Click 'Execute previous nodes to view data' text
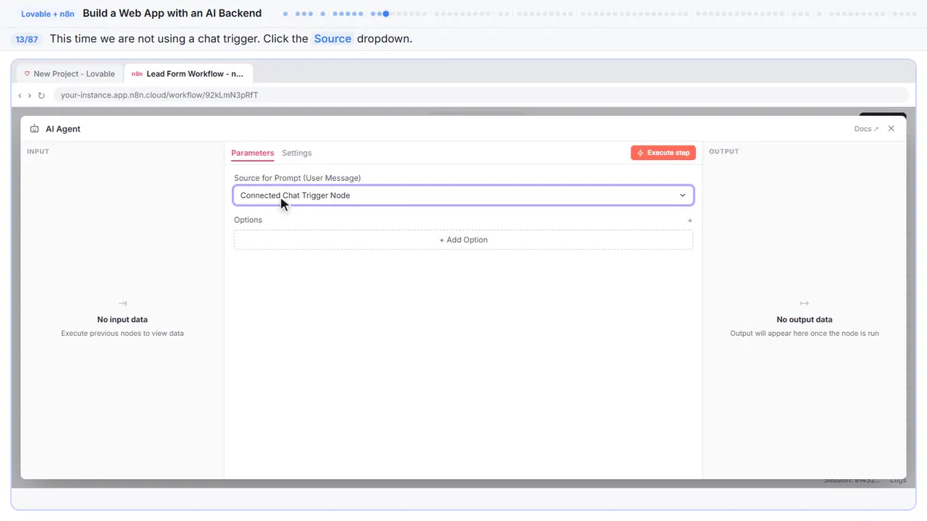 (122, 334)
